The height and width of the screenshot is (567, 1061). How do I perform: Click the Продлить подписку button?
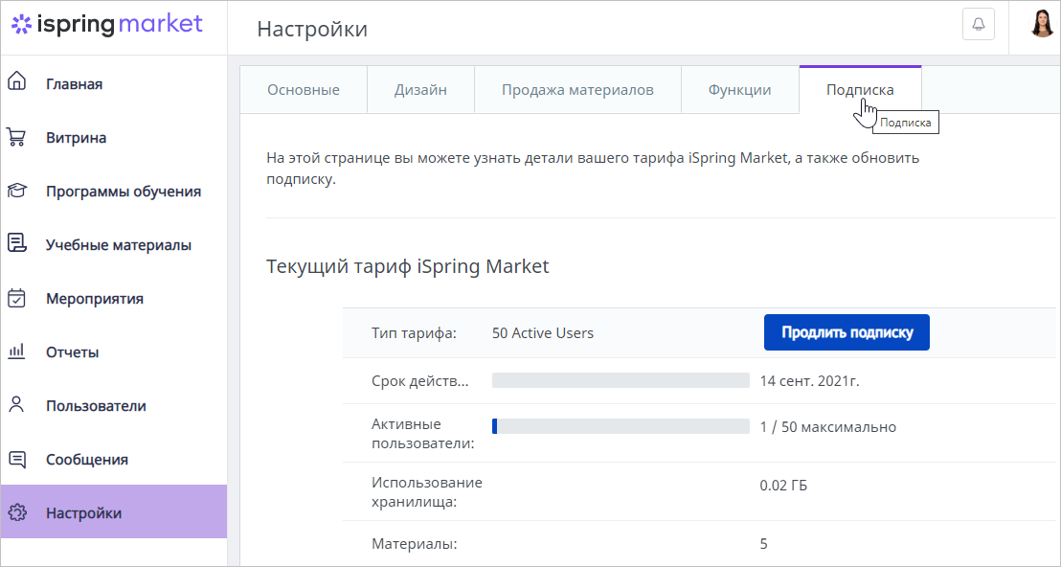(x=847, y=332)
